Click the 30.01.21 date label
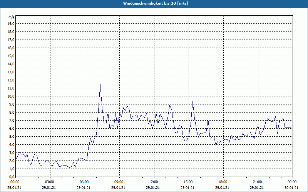 (291, 187)
